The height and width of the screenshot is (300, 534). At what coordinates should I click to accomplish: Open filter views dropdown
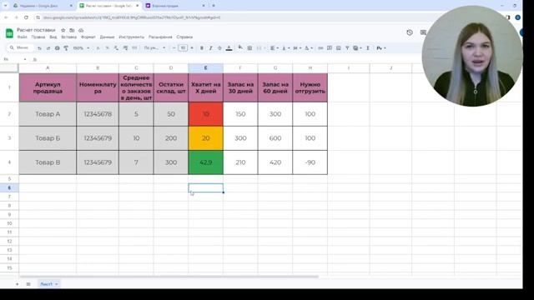(357, 48)
